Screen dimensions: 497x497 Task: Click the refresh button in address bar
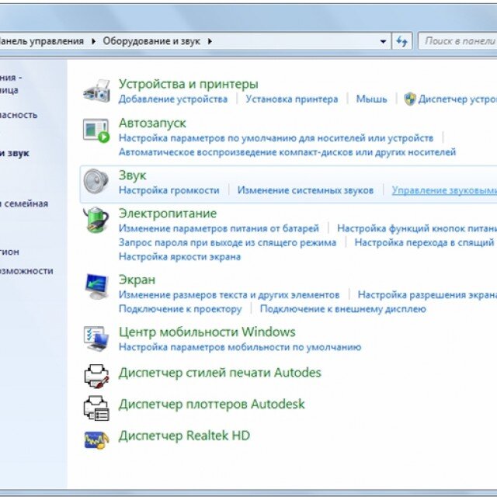[402, 41]
